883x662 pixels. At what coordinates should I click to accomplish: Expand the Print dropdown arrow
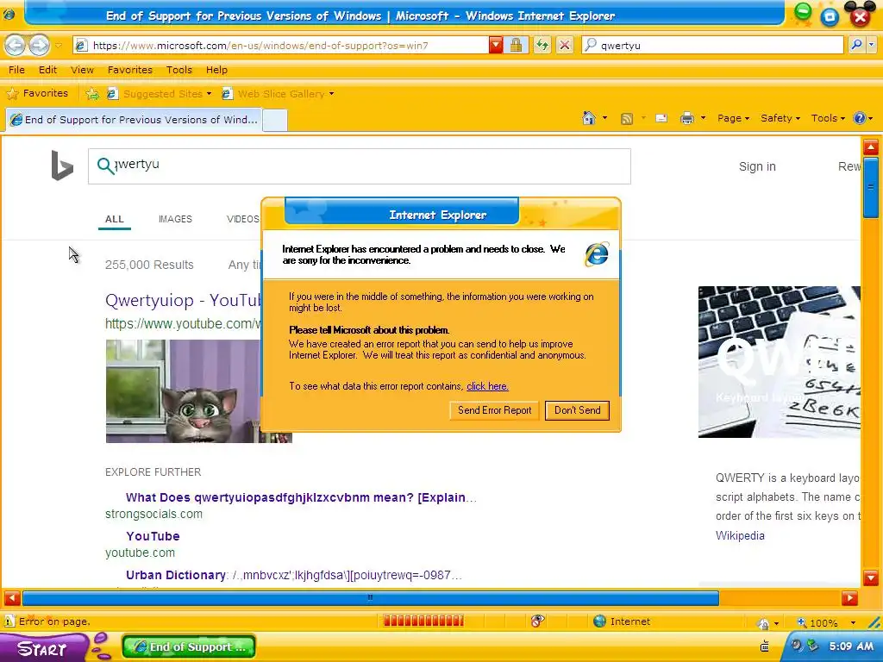coord(703,118)
